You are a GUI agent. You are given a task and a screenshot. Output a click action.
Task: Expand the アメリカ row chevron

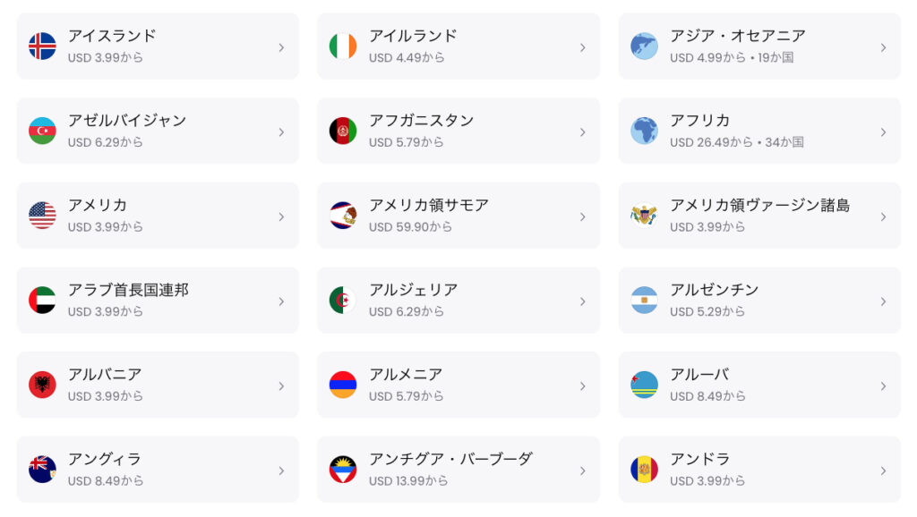click(281, 216)
